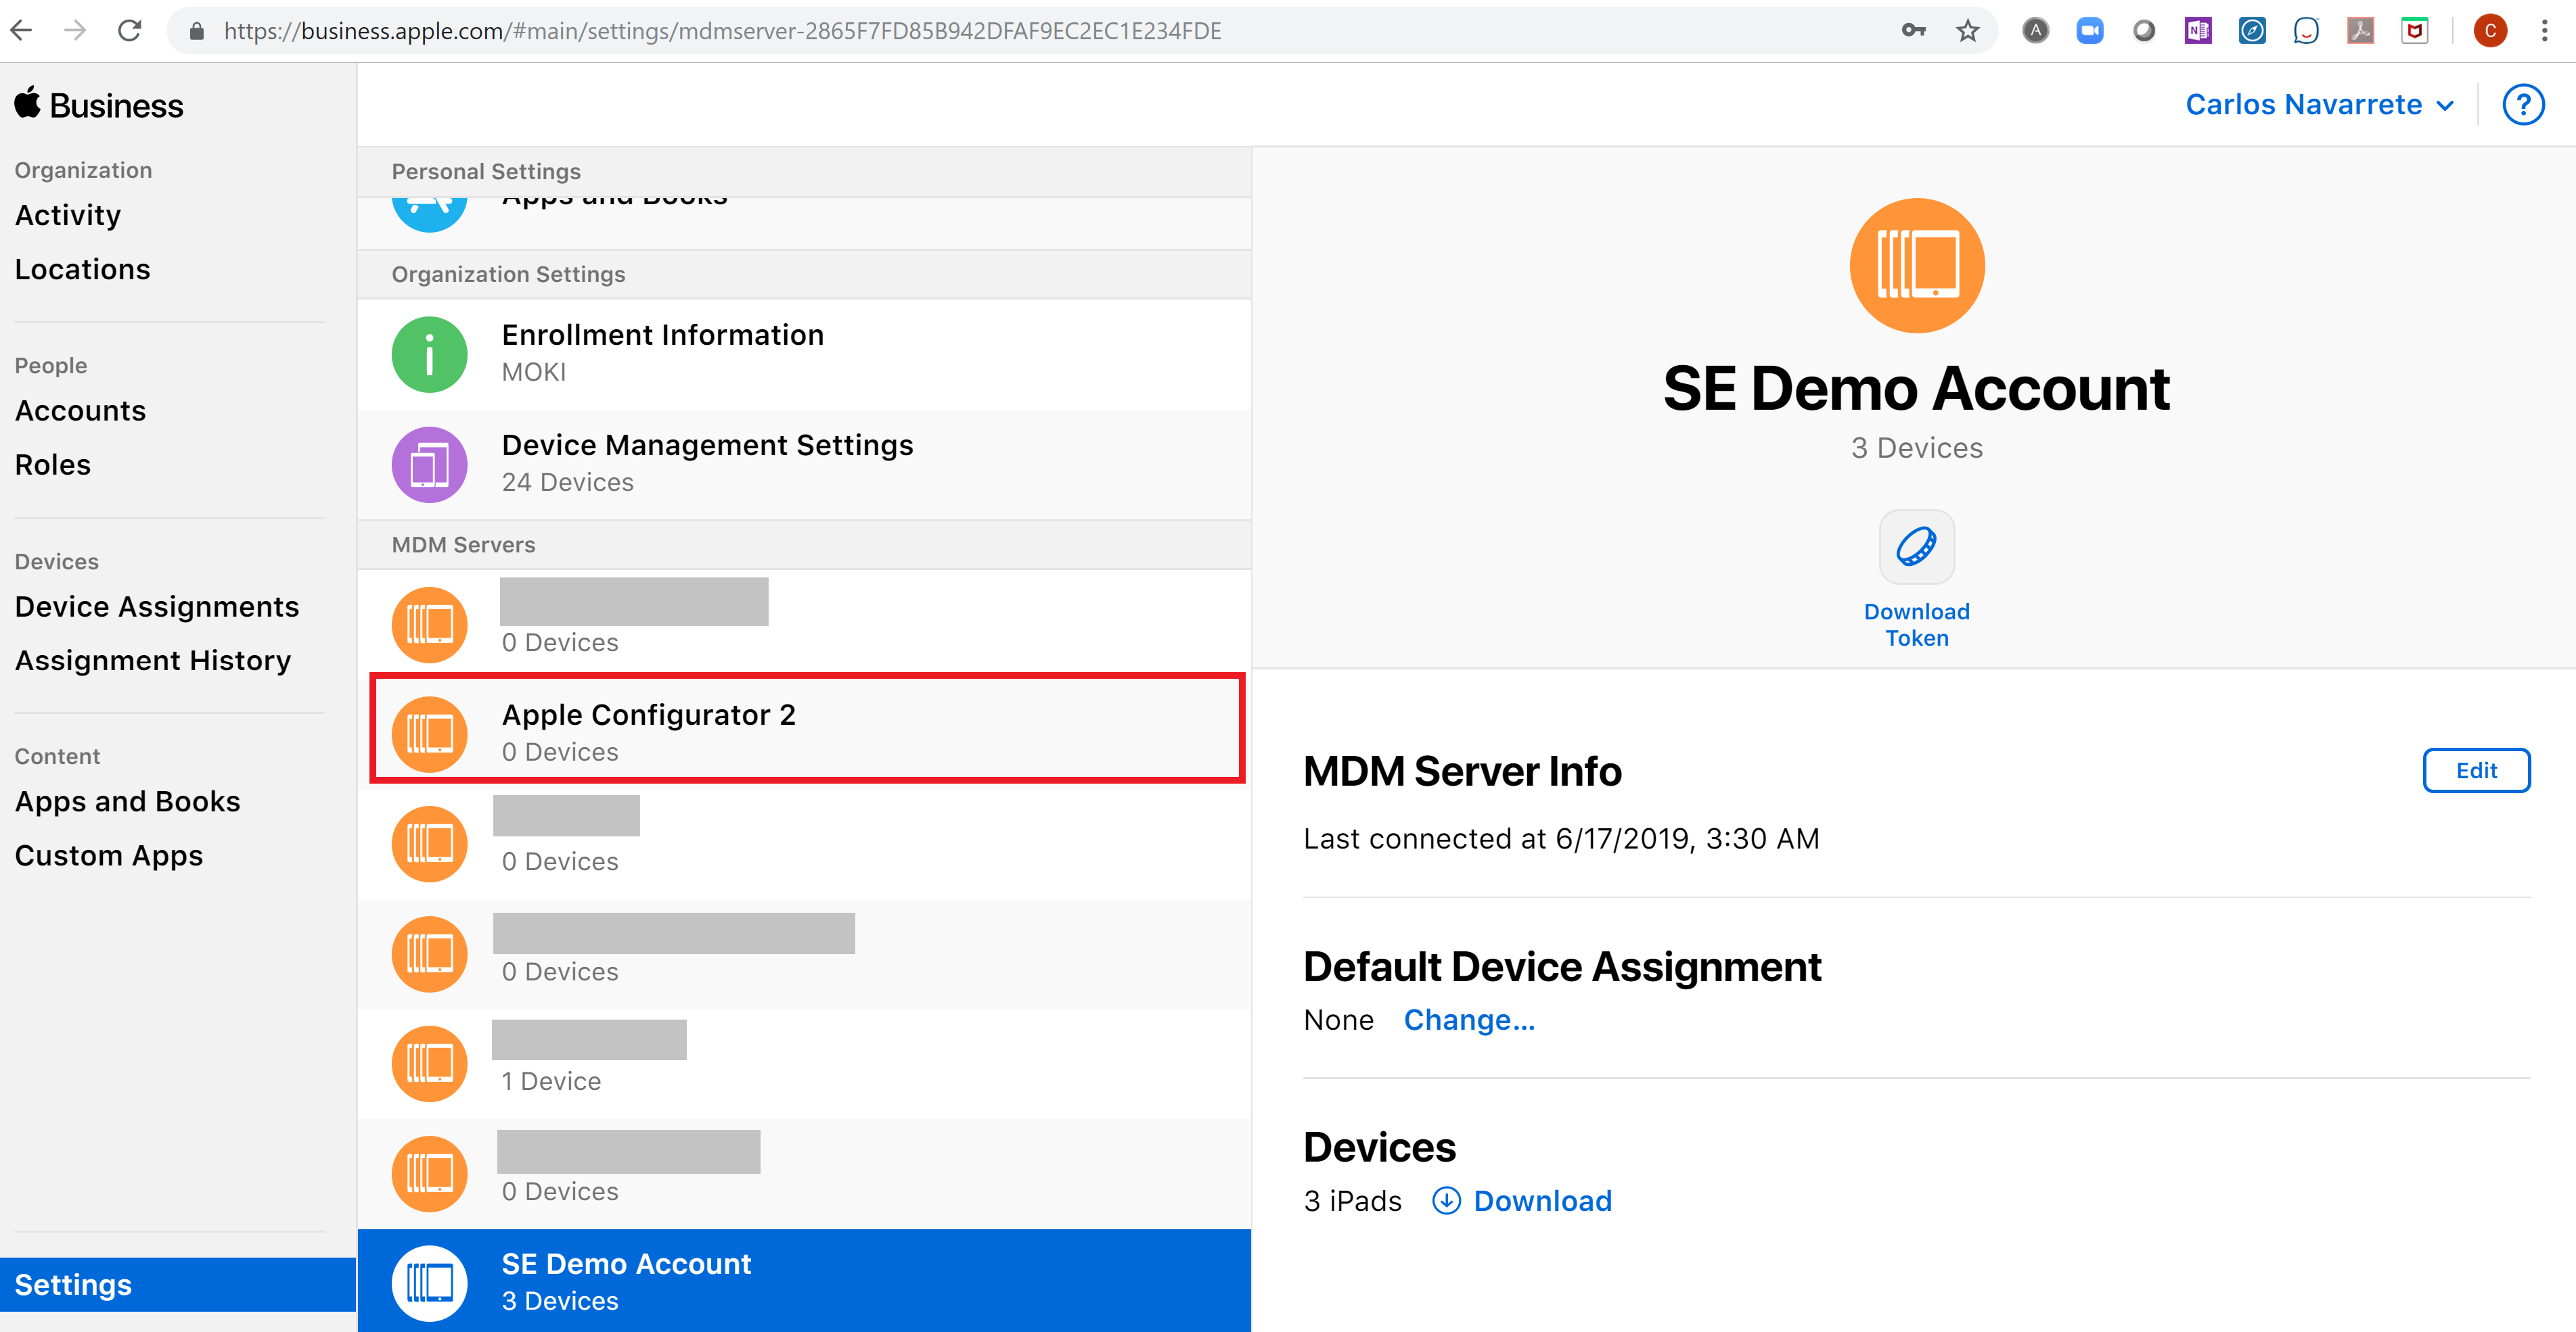The image size is (2576, 1332).
Task: Click the Adobe Acrobat PDF extension
Action: [x=2360, y=31]
